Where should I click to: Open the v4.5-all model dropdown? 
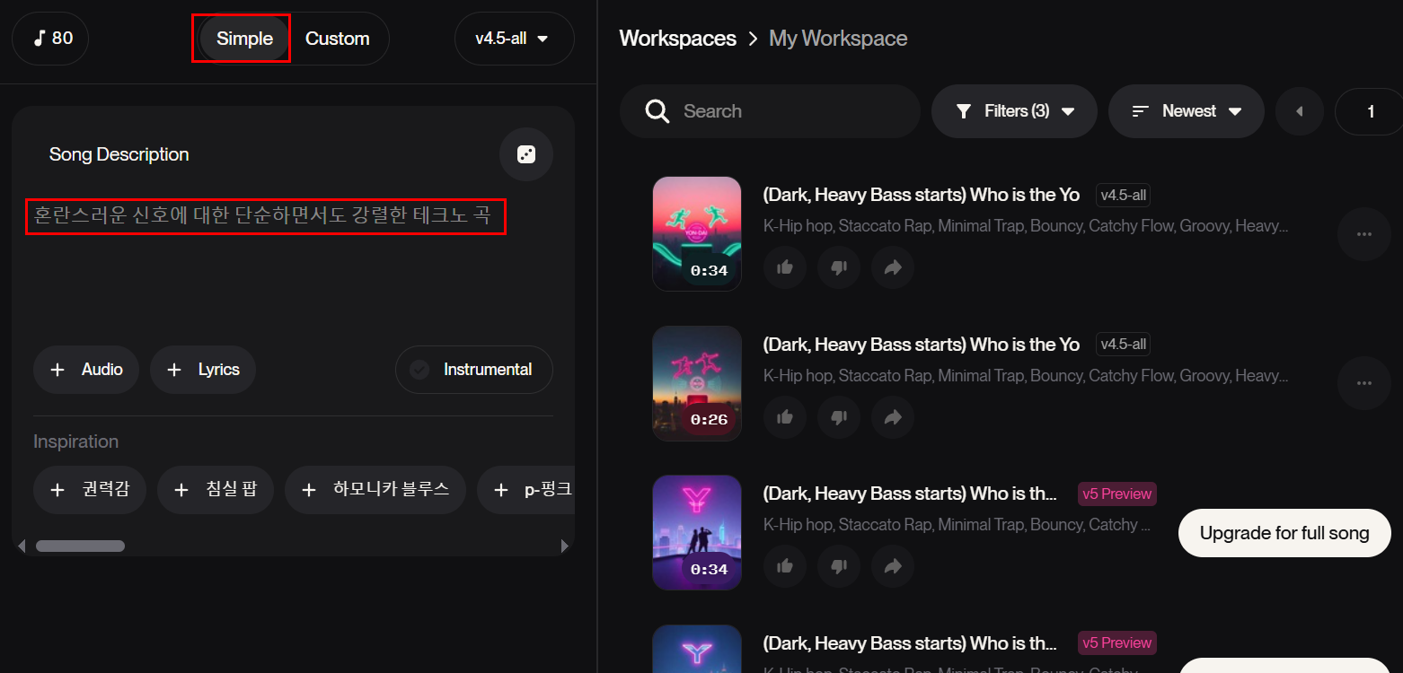[x=514, y=39]
